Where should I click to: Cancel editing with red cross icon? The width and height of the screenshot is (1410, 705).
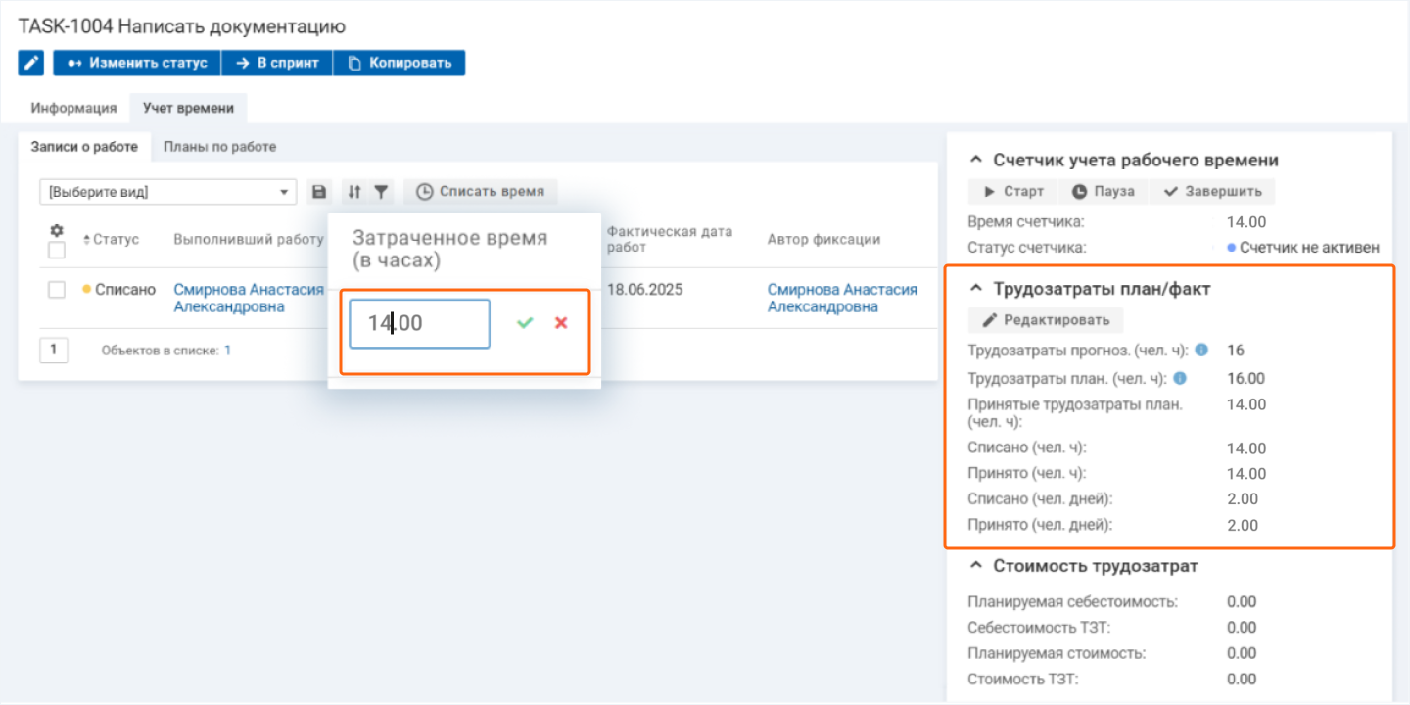click(561, 323)
